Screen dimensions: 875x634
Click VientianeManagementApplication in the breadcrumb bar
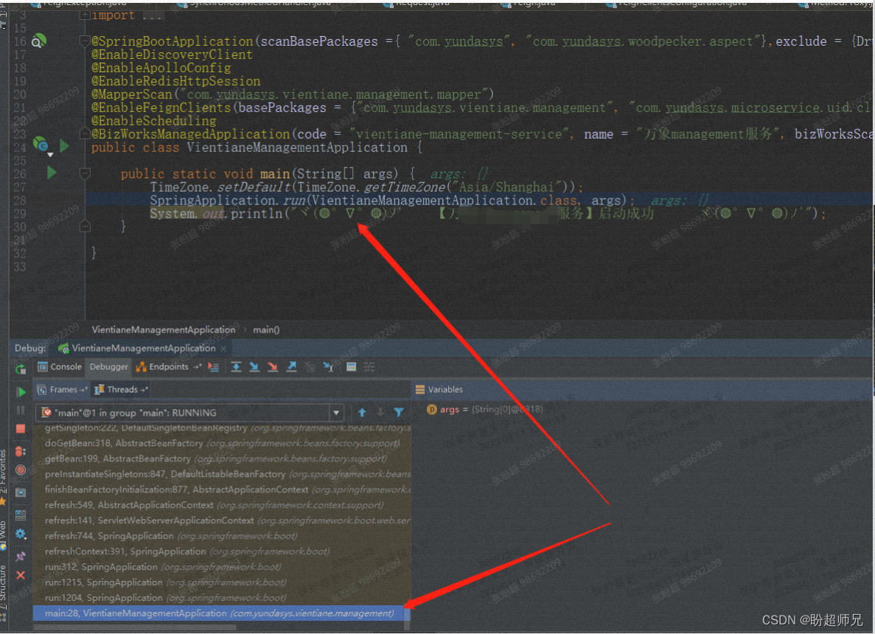[164, 330]
